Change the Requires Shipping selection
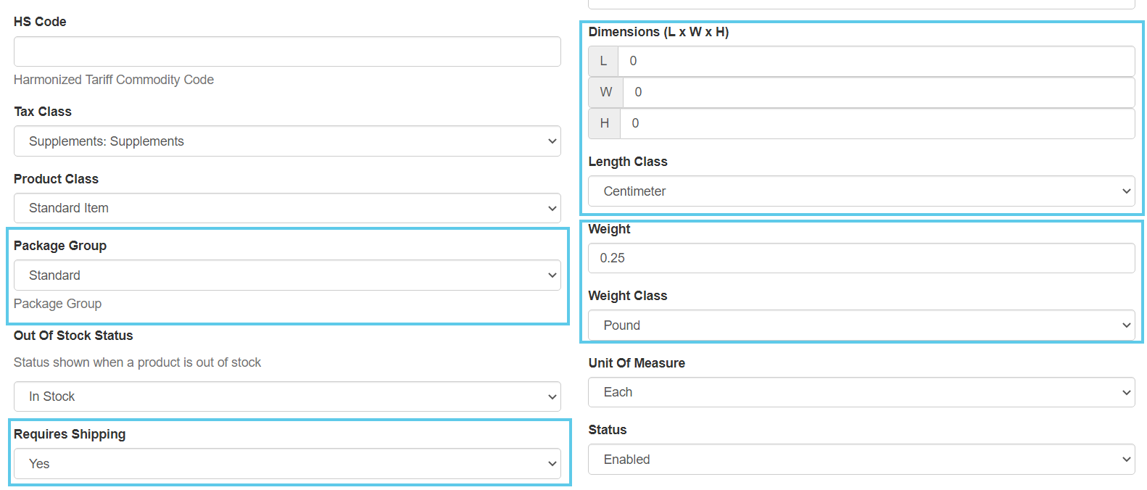The height and width of the screenshot is (490, 1147). (x=287, y=464)
